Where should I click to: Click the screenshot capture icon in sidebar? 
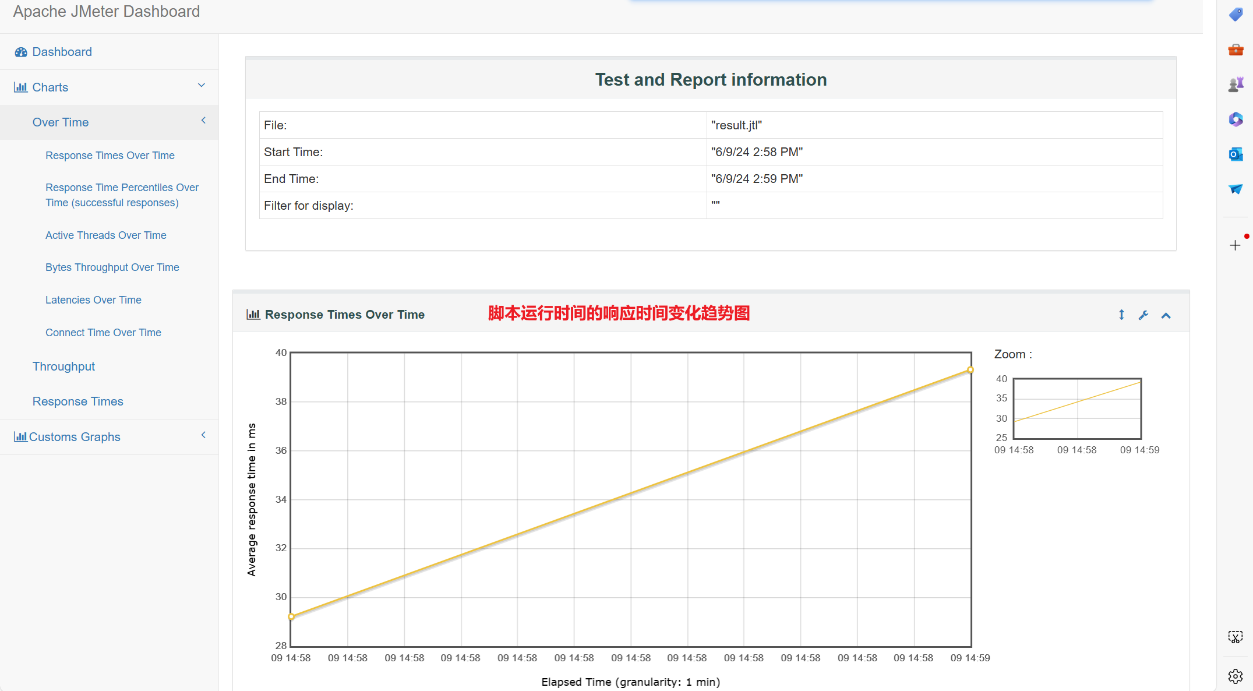1236,637
